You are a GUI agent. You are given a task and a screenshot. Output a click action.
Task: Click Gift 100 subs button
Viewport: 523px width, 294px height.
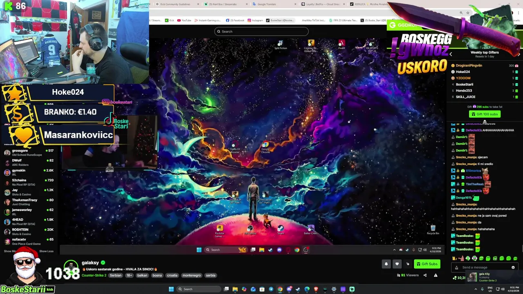[485, 114]
